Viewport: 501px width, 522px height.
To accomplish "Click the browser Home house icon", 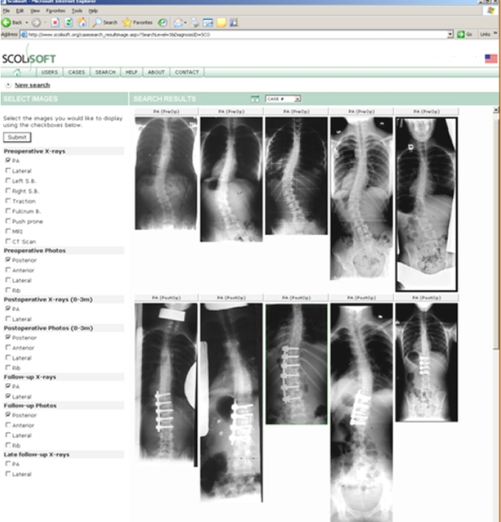I will pos(82,22).
